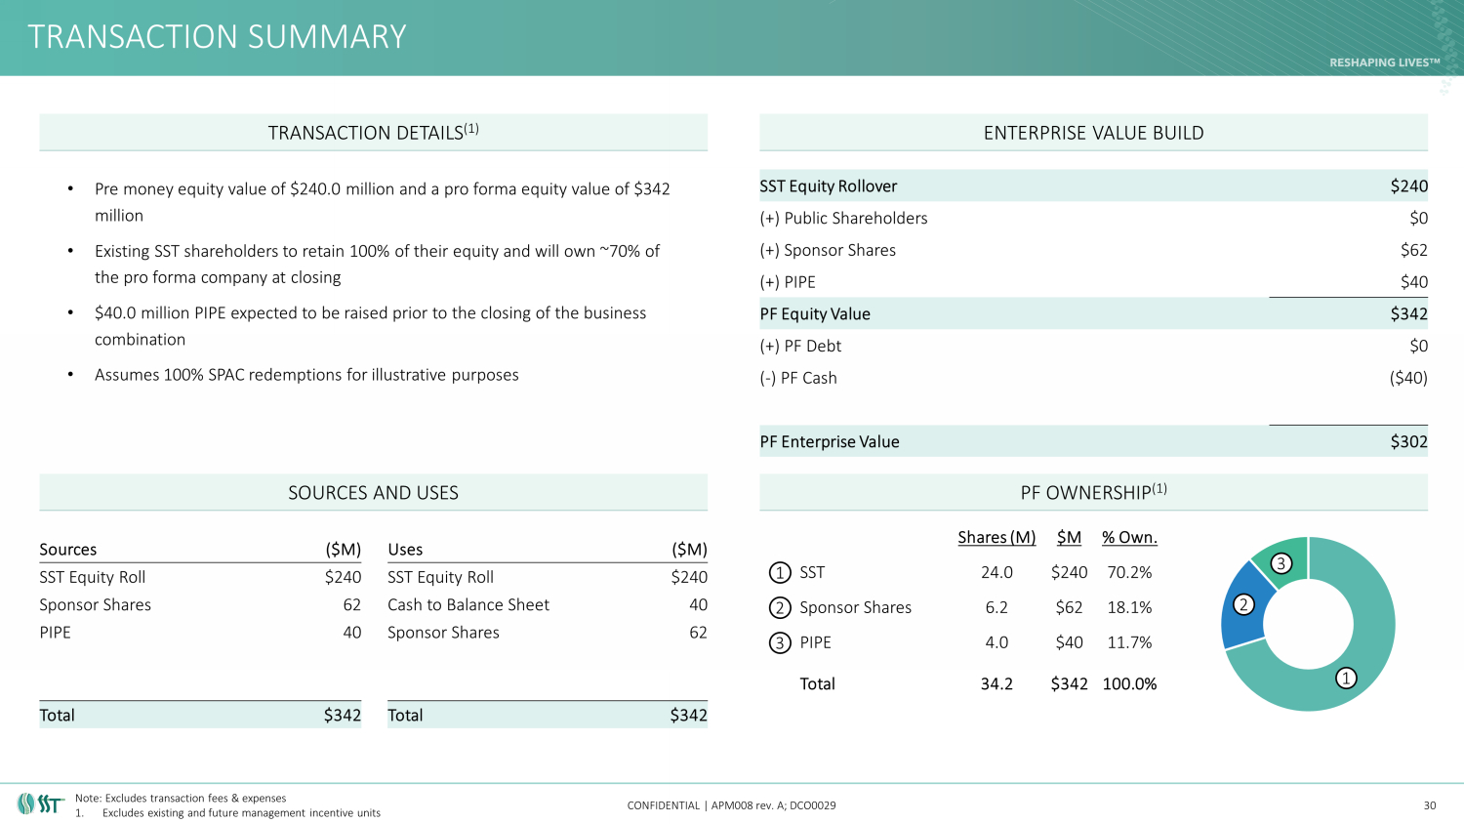
Task: Select the PF Equity Value row
Action: pos(1093,313)
